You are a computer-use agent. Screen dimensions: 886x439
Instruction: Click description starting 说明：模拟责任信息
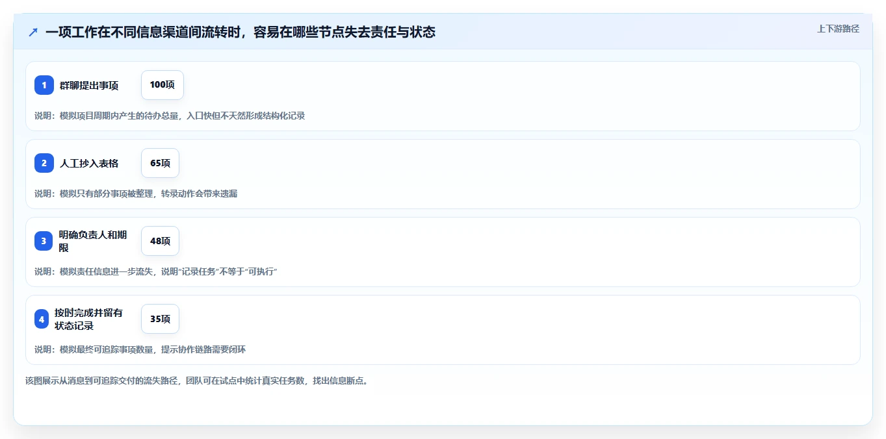[156, 271]
